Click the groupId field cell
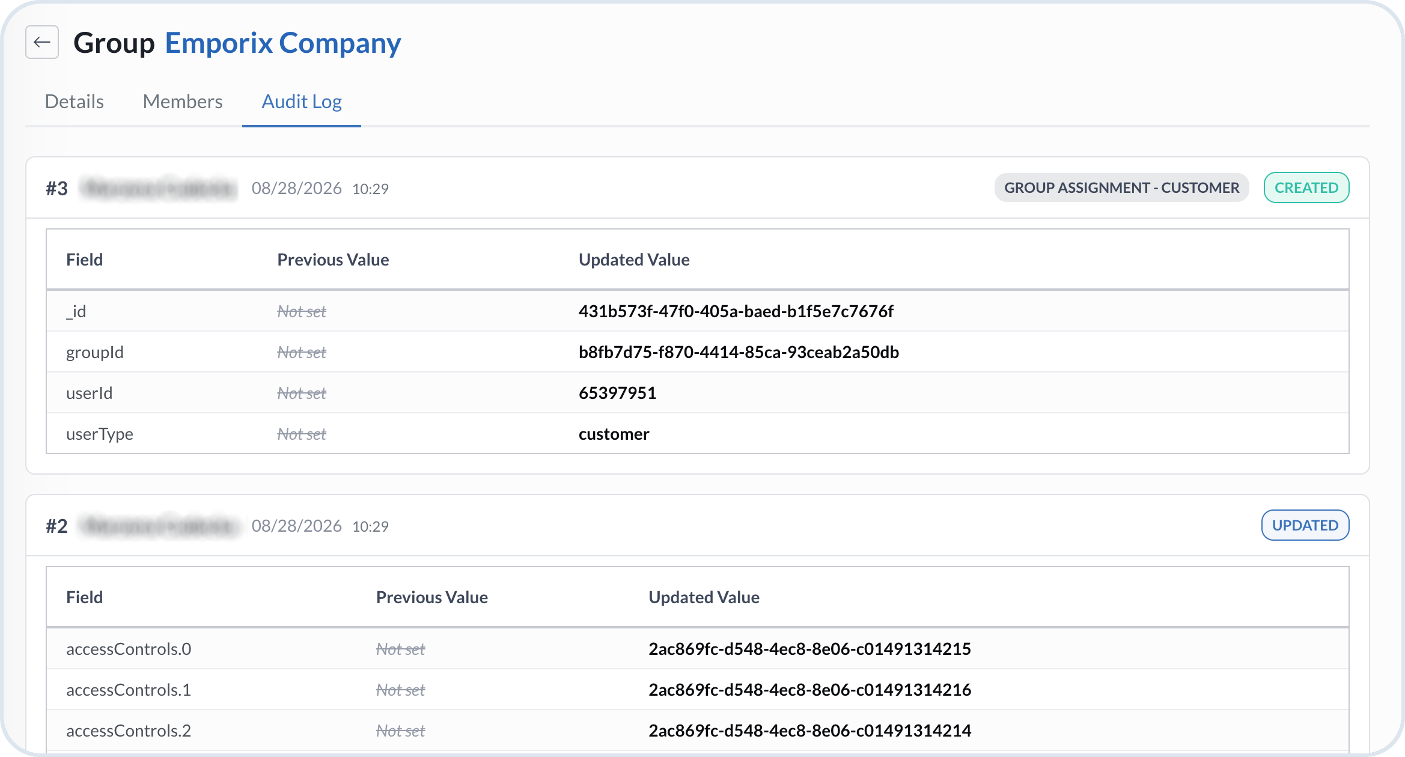The width and height of the screenshot is (1405, 757). click(x=95, y=353)
